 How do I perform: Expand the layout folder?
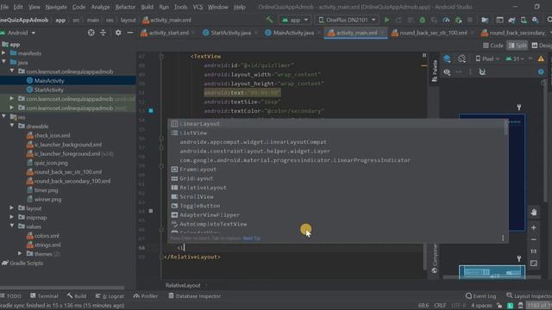click(12, 208)
